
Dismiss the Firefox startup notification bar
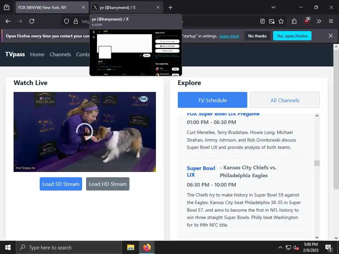pos(331,36)
